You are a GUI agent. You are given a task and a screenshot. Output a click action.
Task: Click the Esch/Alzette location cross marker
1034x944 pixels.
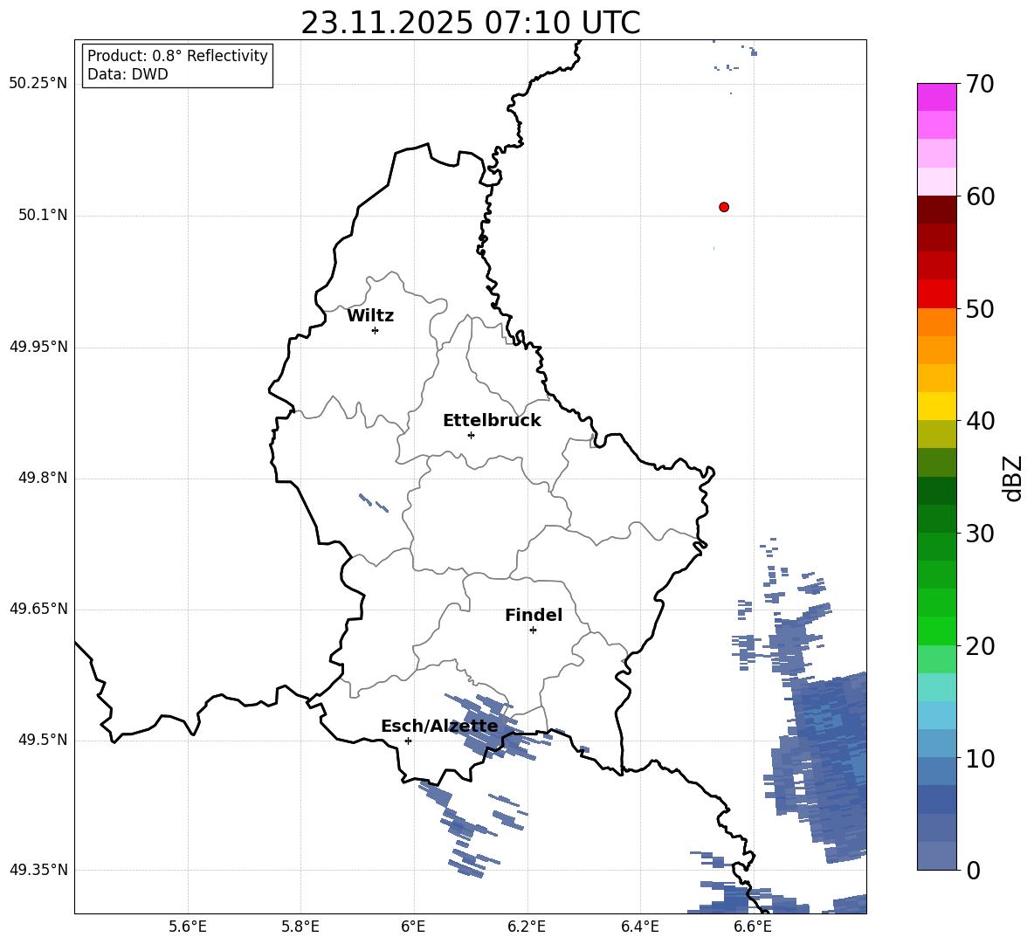(x=408, y=741)
